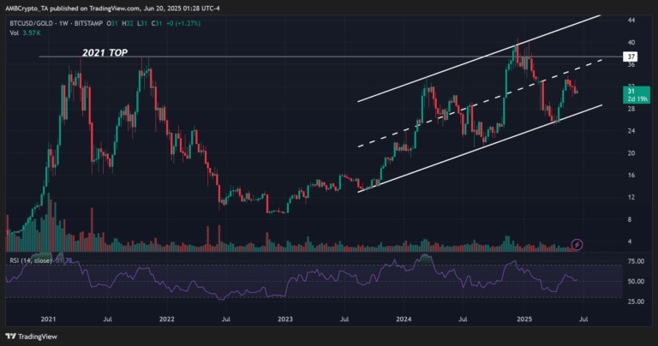Click the purple lightning bolt event icon
The width and height of the screenshot is (658, 346).
[577, 245]
